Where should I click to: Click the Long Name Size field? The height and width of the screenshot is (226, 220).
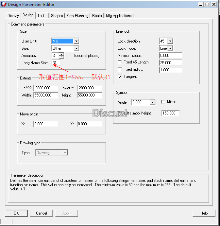click(x=56, y=63)
